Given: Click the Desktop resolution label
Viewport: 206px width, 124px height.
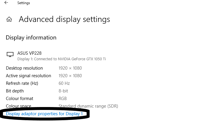Looking at the screenshot, I should click(24, 68).
